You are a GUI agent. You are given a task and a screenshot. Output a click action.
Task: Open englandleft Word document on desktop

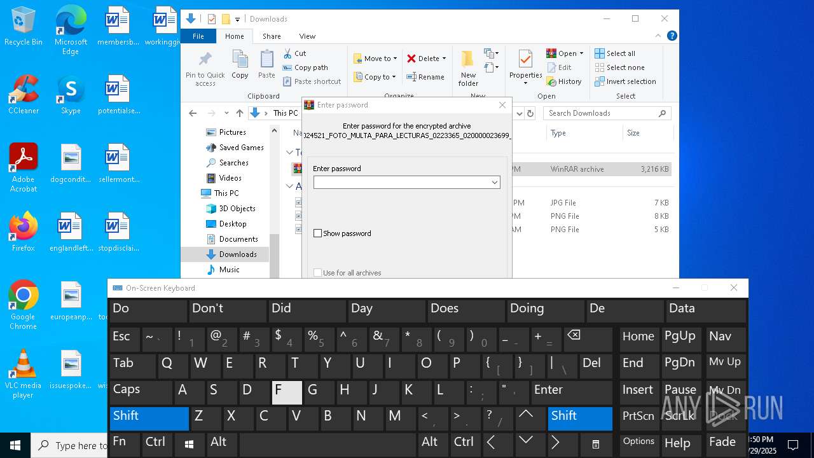click(71, 232)
